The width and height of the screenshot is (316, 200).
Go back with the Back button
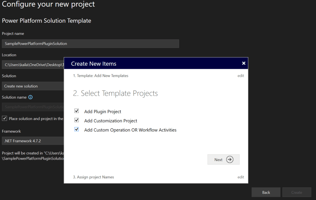[x=266, y=192]
